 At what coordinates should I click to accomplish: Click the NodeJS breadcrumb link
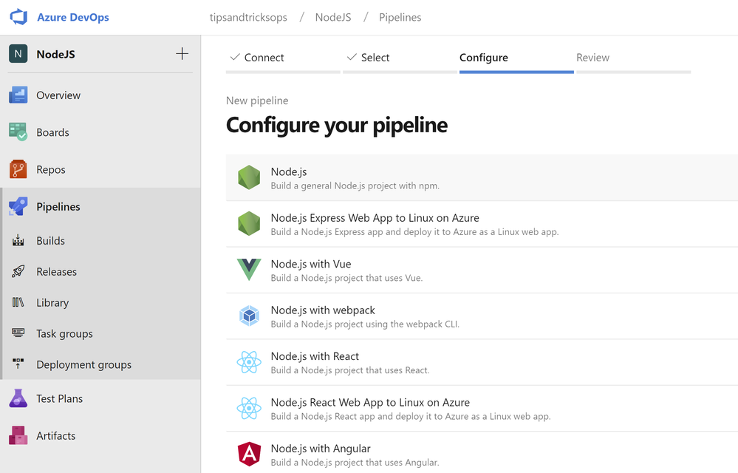pyautogui.click(x=332, y=17)
